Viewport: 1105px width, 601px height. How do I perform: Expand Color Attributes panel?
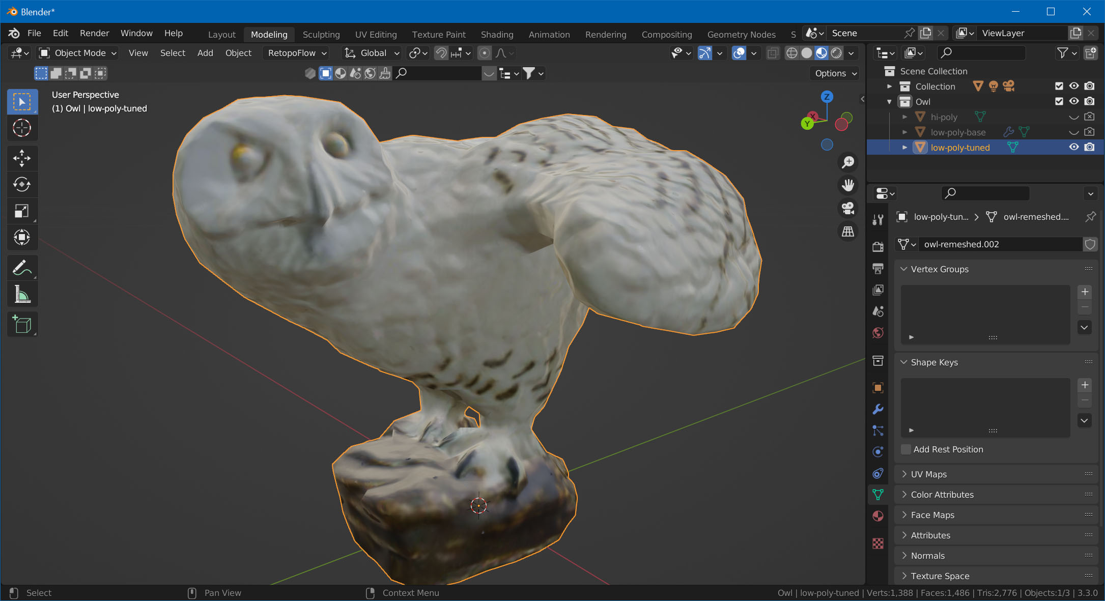[904, 494]
